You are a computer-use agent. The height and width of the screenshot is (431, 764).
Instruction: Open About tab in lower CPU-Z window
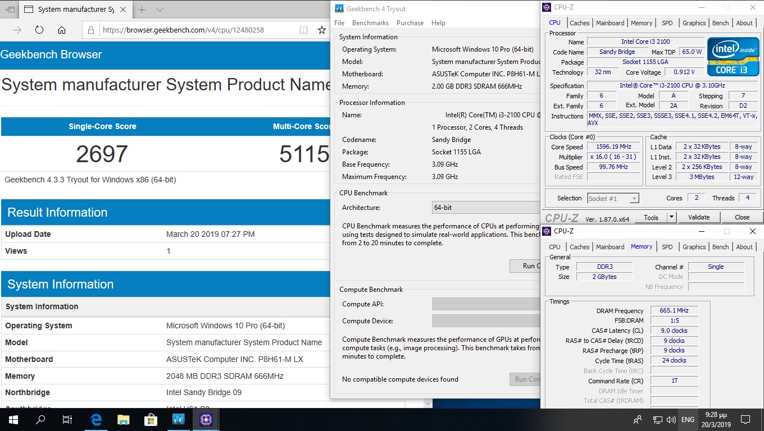coord(744,247)
